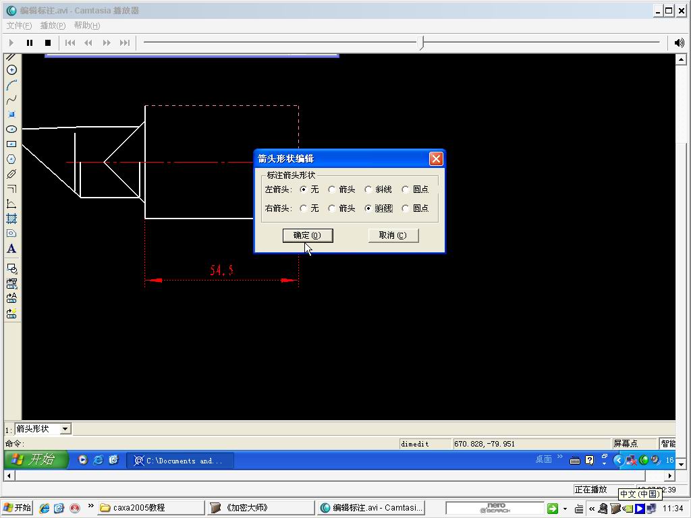This screenshot has width=691, height=518.
Task: Click the 取消(C) button
Action: pyautogui.click(x=393, y=235)
